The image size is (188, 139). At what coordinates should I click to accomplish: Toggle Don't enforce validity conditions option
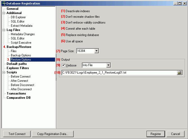86,23
